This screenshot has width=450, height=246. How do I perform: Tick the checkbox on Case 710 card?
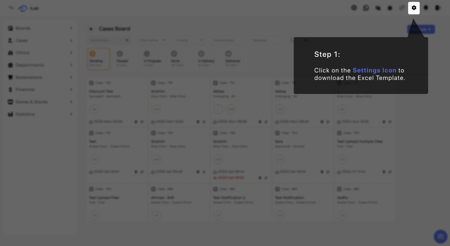point(91,133)
